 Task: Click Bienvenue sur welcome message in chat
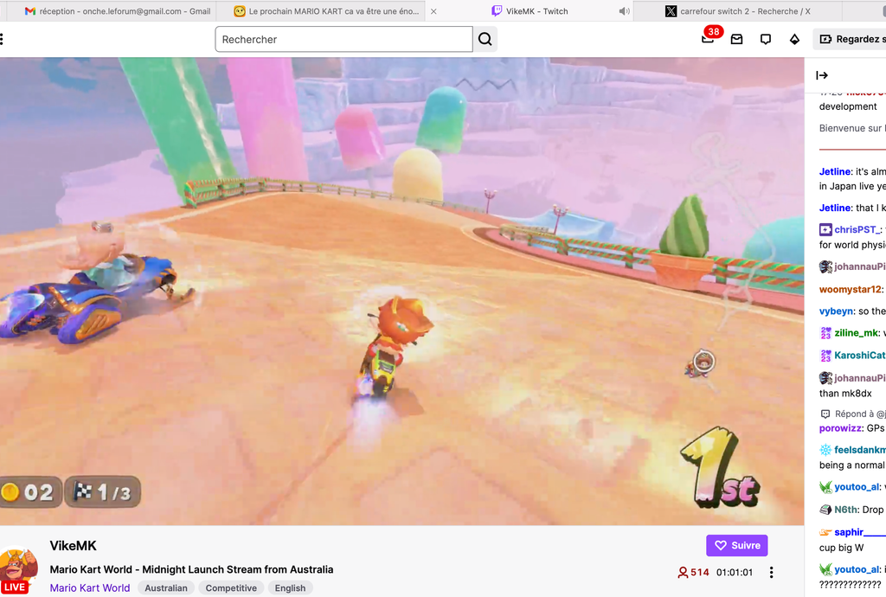tap(852, 128)
